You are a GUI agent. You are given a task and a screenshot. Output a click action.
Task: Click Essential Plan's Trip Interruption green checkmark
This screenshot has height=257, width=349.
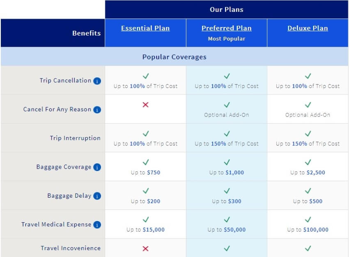(x=145, y=134)
